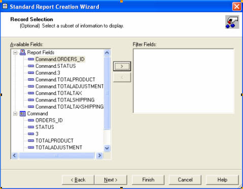Choose Command.TOTALPRODUCT field
This screenshot has height=189, width=243.
pyautogui.click(x=65, y=79)
